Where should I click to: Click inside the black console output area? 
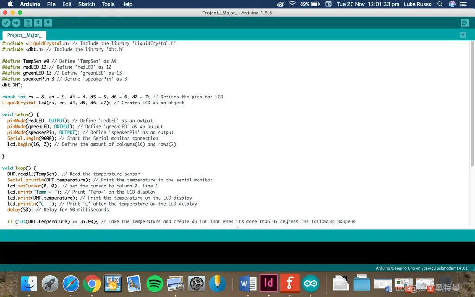coord(237,253)
